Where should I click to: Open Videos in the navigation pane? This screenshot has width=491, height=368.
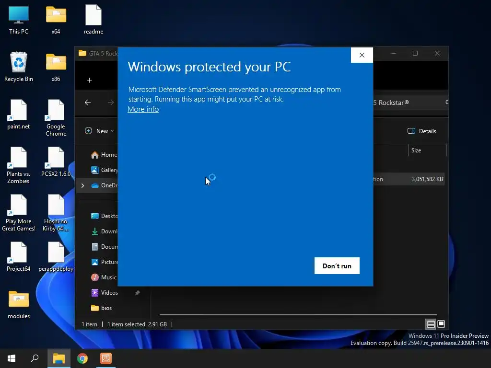coord(104,293)
